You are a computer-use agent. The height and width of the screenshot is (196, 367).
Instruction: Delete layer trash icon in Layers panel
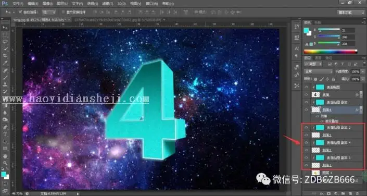point(357,193)
